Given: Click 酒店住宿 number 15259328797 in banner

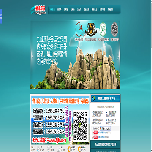Looking at the screenshot, I should click(49, 125).
